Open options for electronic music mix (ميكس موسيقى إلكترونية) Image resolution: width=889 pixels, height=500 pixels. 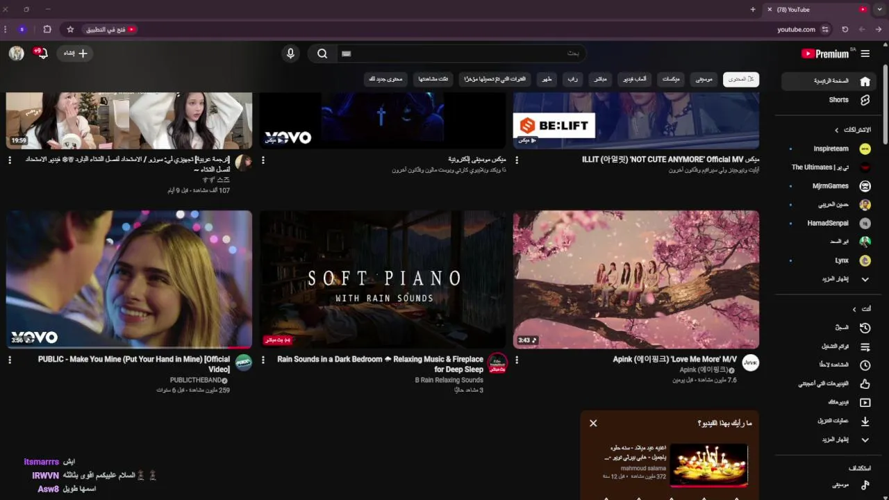(263, 160)
